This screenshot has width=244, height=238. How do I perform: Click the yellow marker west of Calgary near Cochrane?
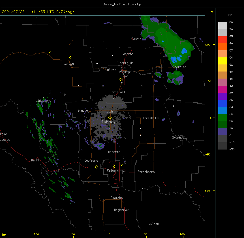(x=96, y=167)
